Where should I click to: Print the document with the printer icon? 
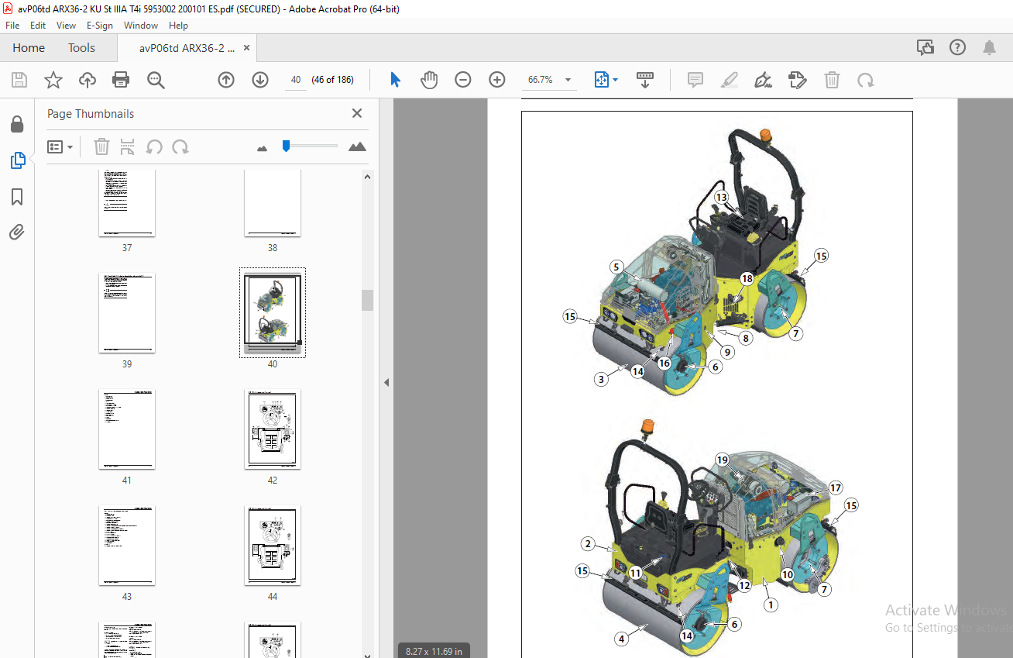click(x=121, y=80)
